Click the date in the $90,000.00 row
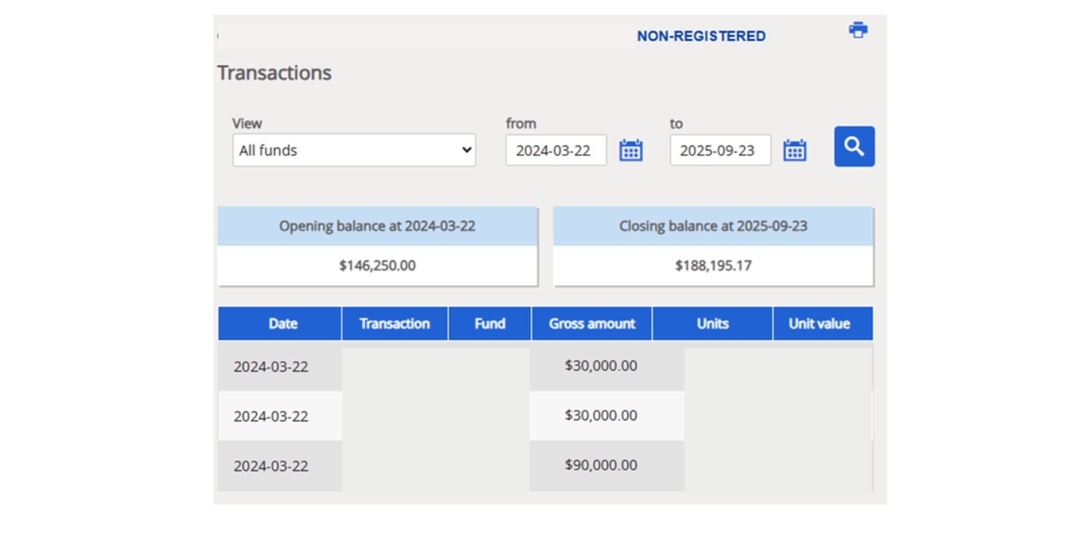The height and width of the screenshot is (541, 1089). (x=271, y=466)
